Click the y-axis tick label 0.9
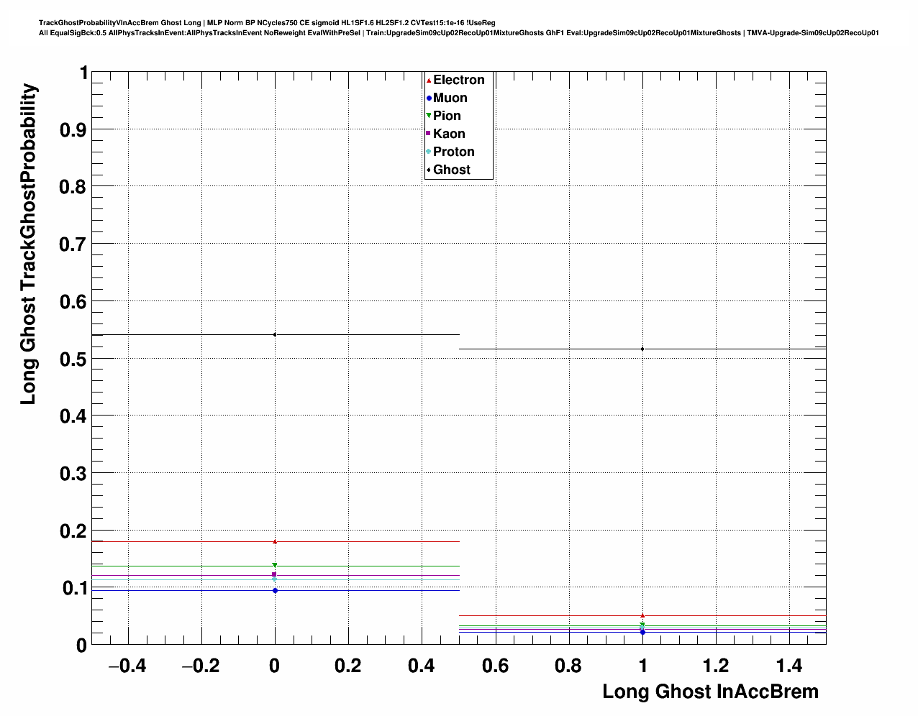This screenshot has width=918, height=716. pyautogui.click(x=72, y=129)
